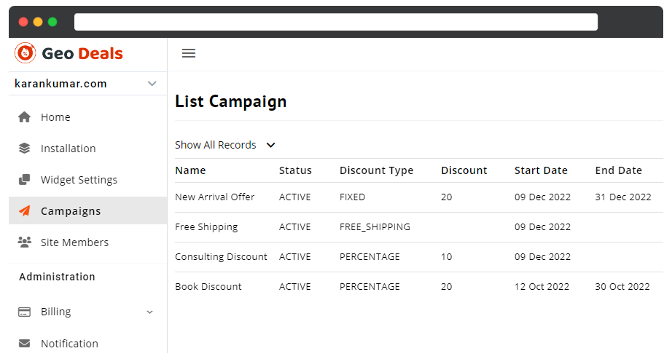Open the Site Members people icon

25,242
